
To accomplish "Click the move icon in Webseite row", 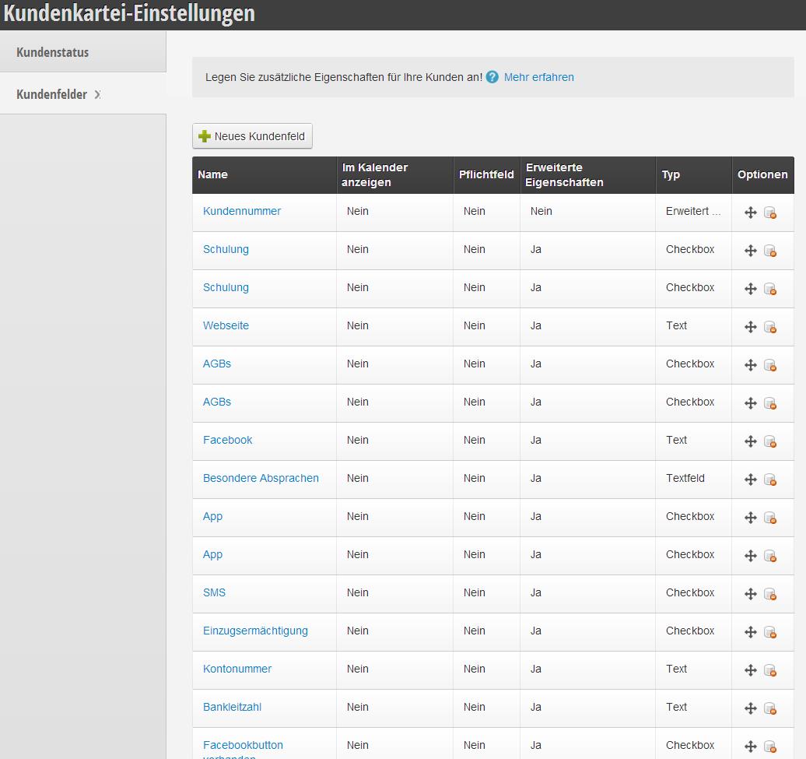I will pos(751,327).
